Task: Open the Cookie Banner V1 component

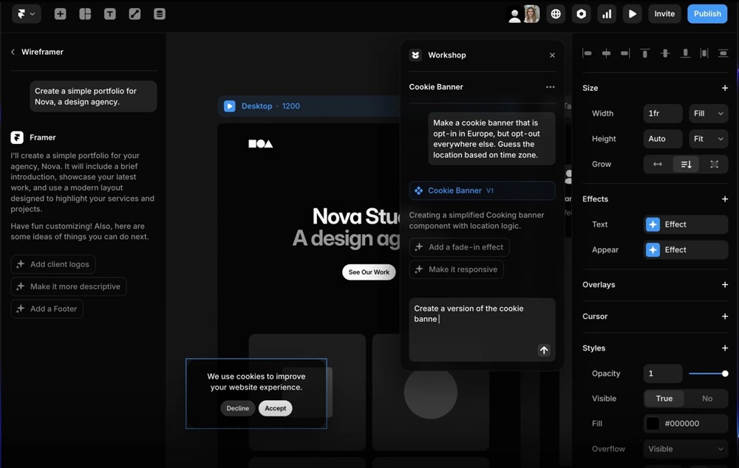Action: click(482, 190)
